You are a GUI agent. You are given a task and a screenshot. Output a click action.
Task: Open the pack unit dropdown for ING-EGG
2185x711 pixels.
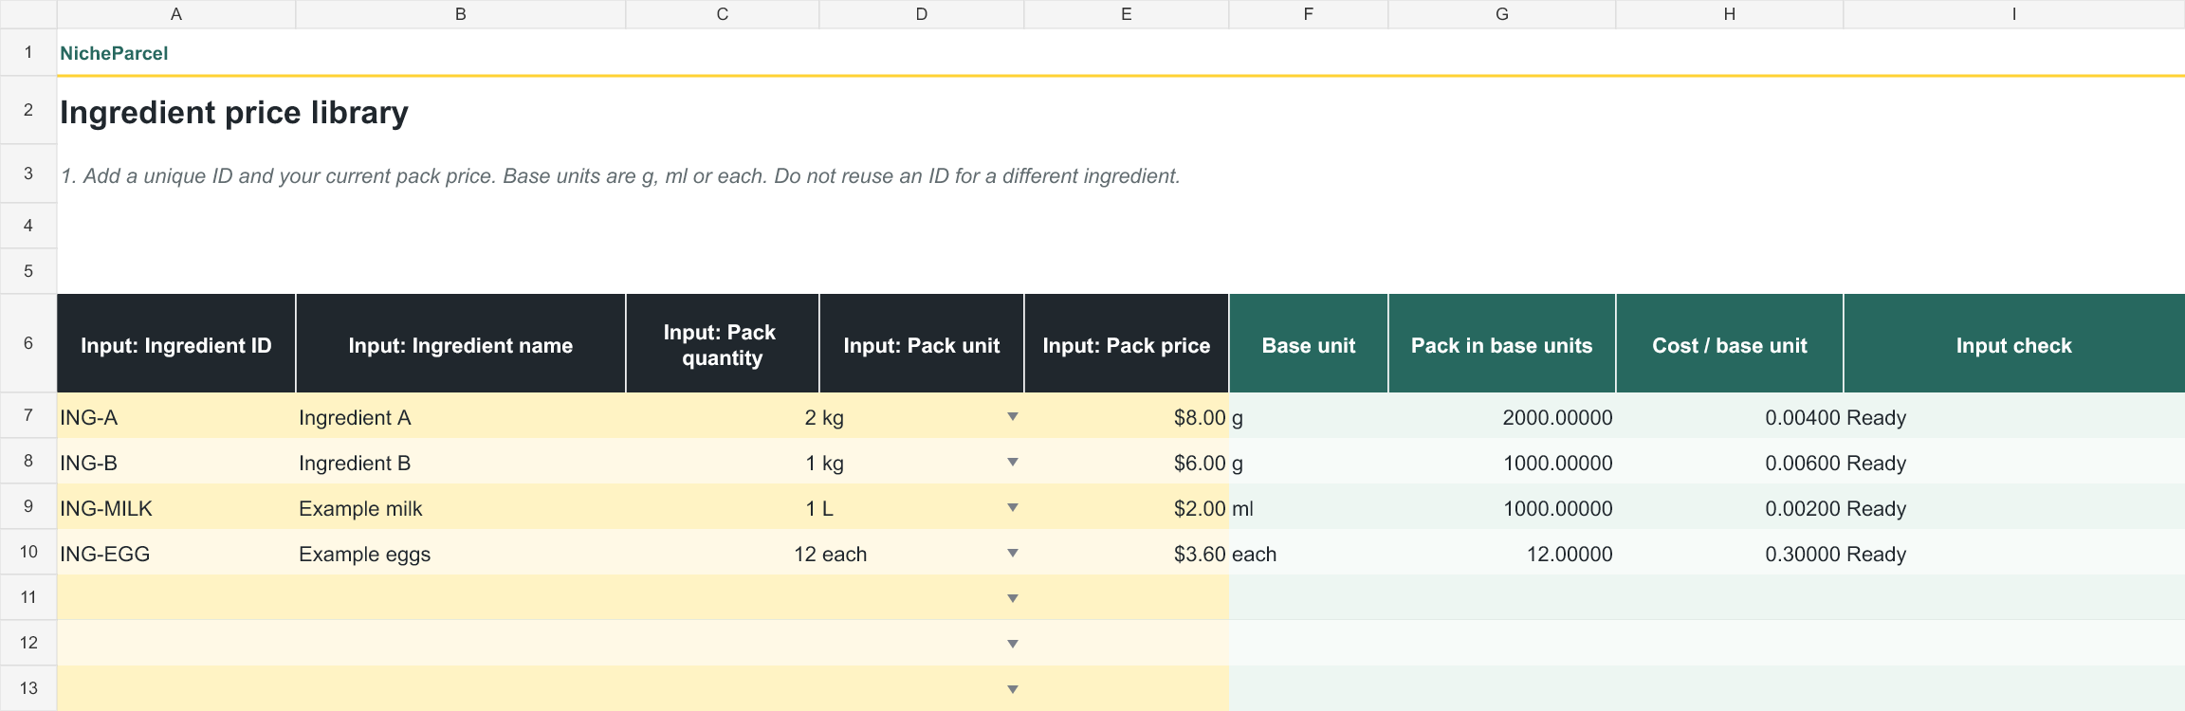click(1013, 553)
